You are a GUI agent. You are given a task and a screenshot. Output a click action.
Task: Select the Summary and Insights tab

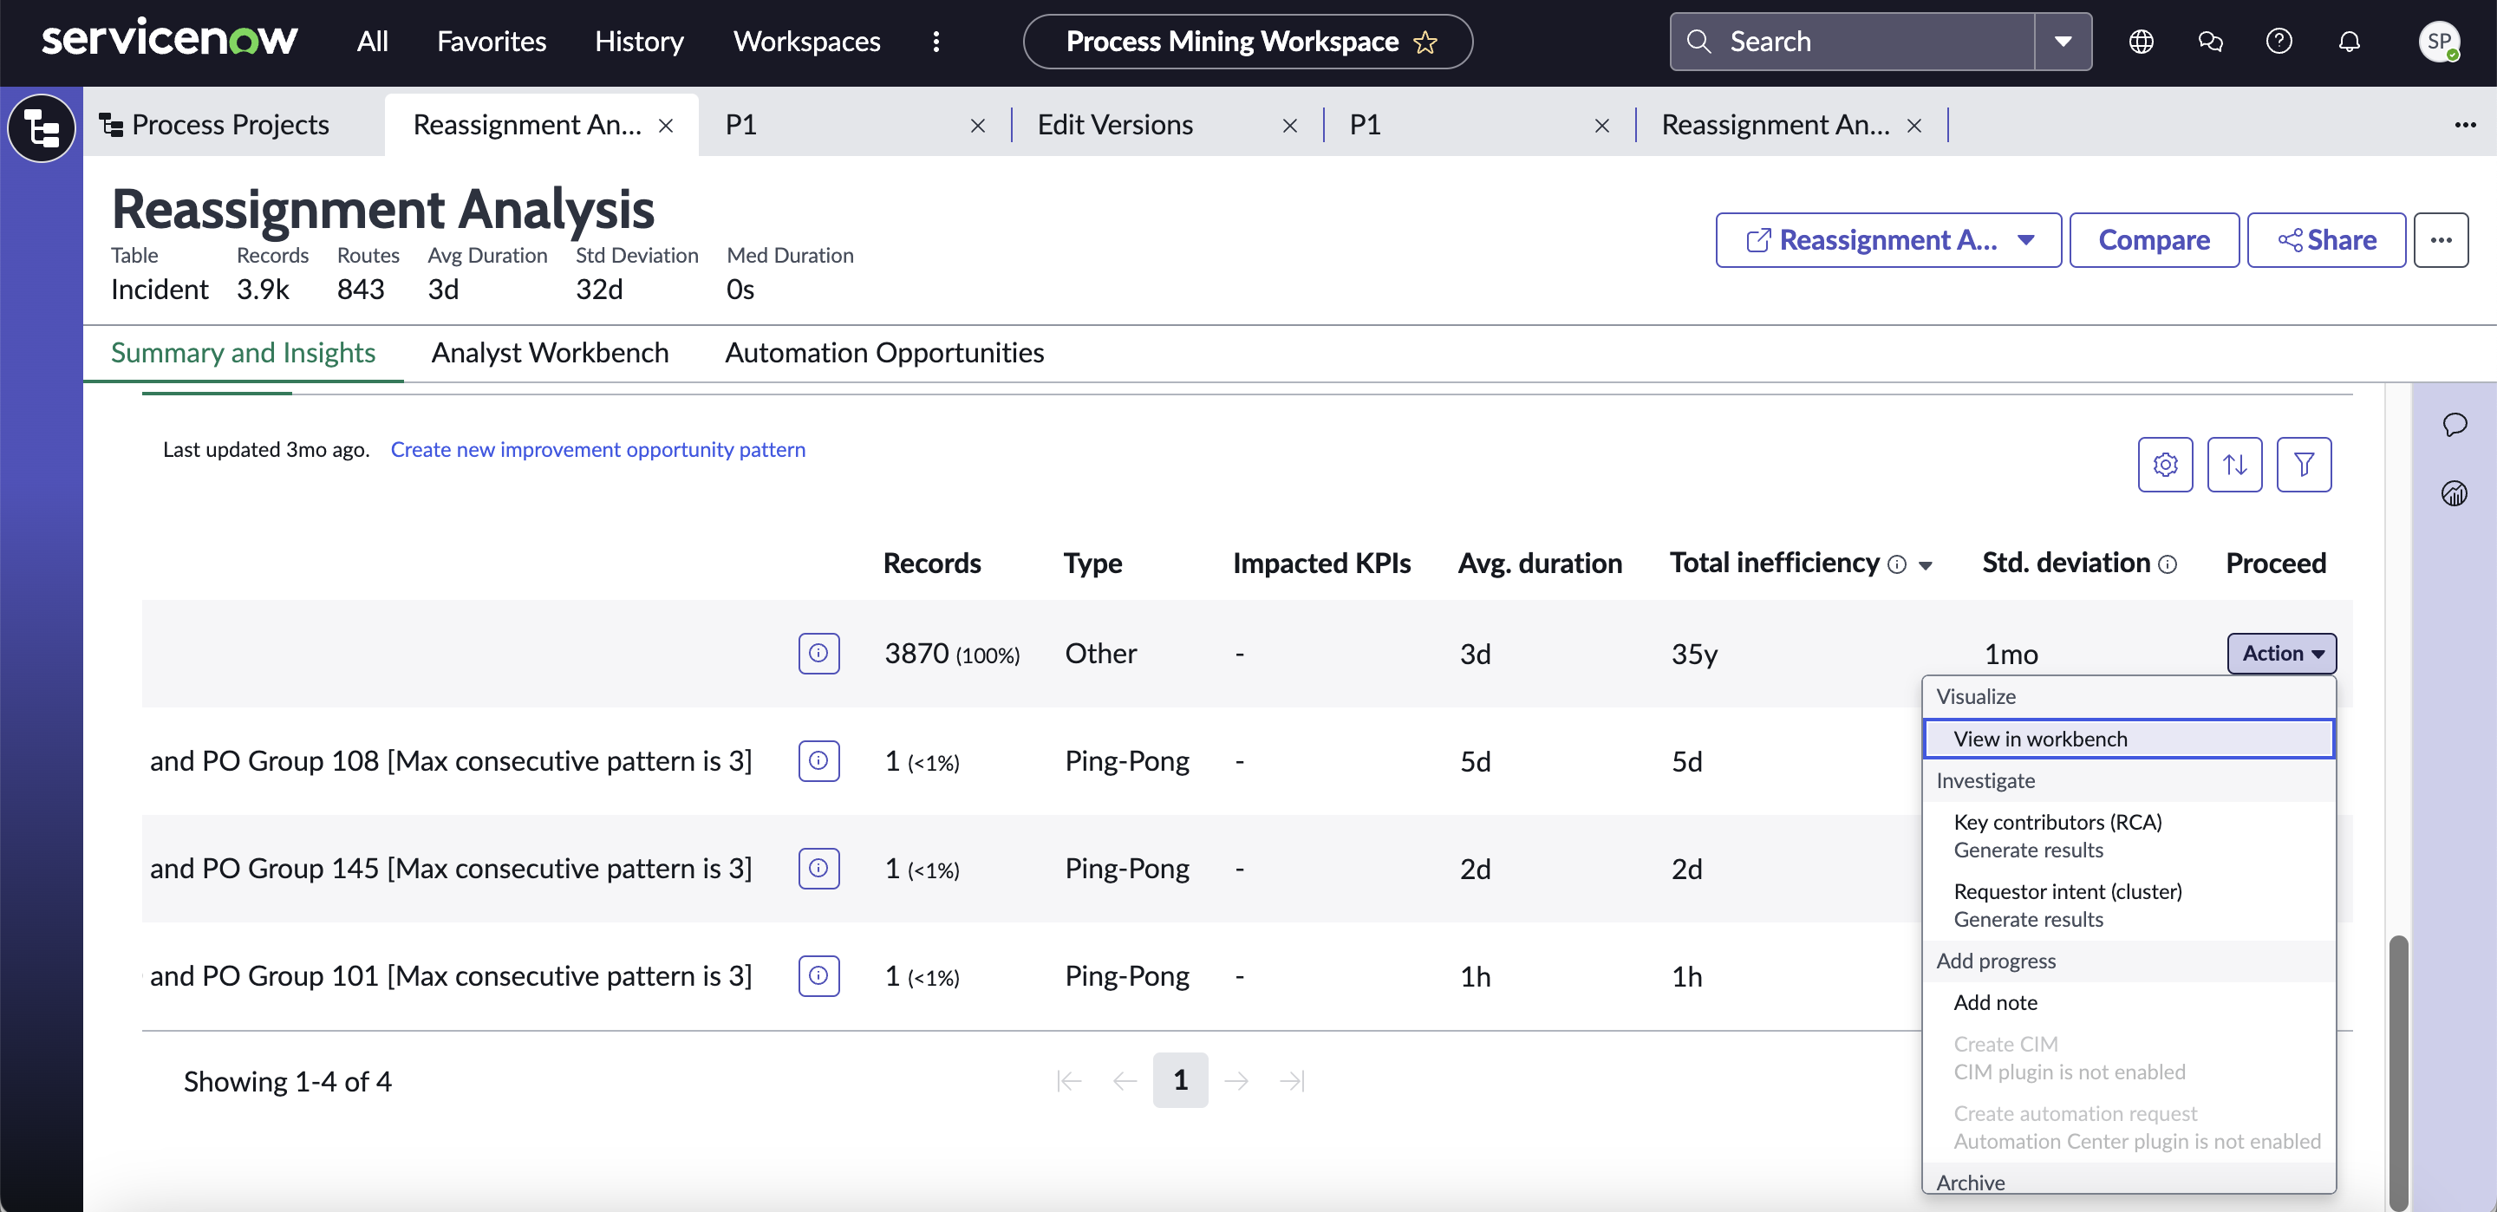tap(244, 353)
